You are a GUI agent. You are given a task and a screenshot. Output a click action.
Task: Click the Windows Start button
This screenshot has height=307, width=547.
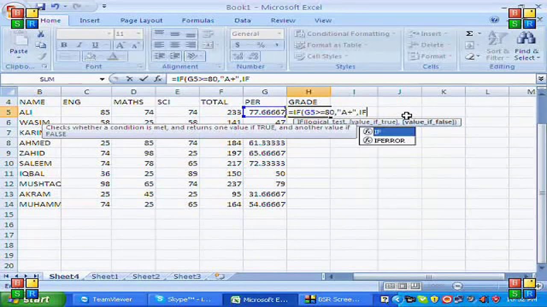coord(33,299)
